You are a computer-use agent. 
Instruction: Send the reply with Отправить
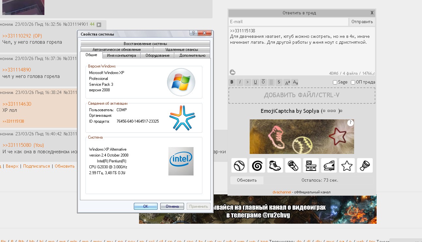coord(362,22)
